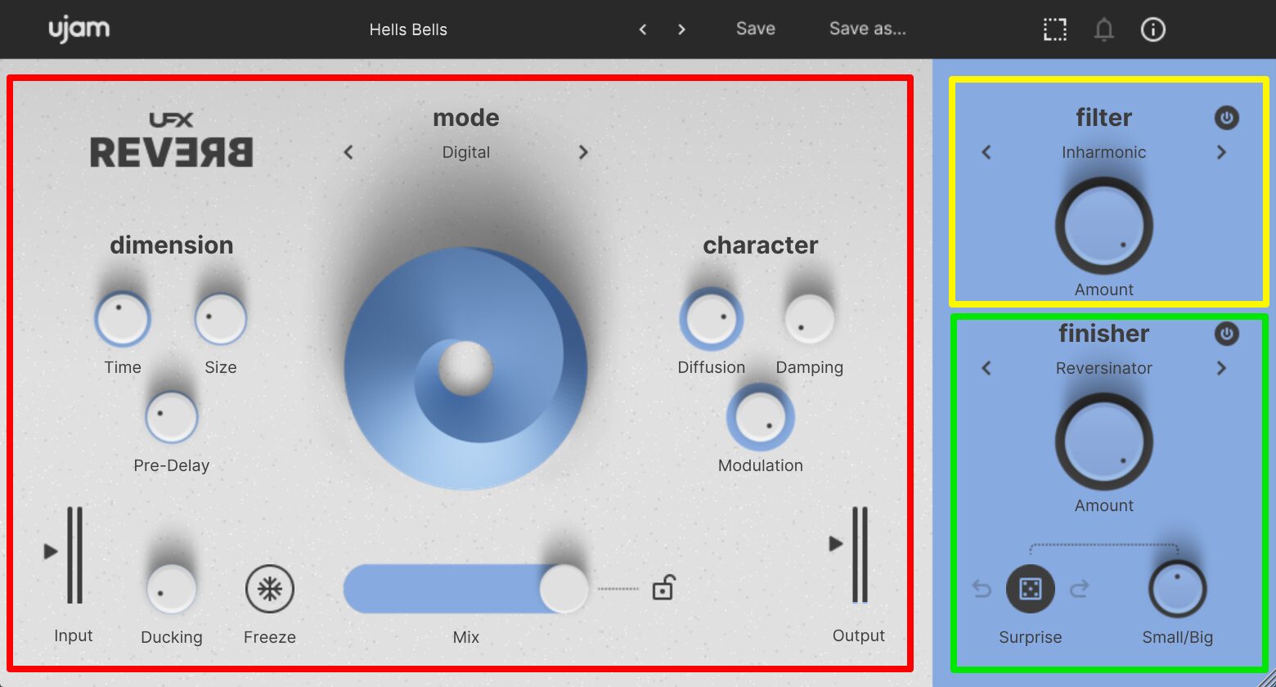Image resolution: width=1276 pixels, height=687 pixels.
Task: Click the "character" section heading
Action: [761, 245]
